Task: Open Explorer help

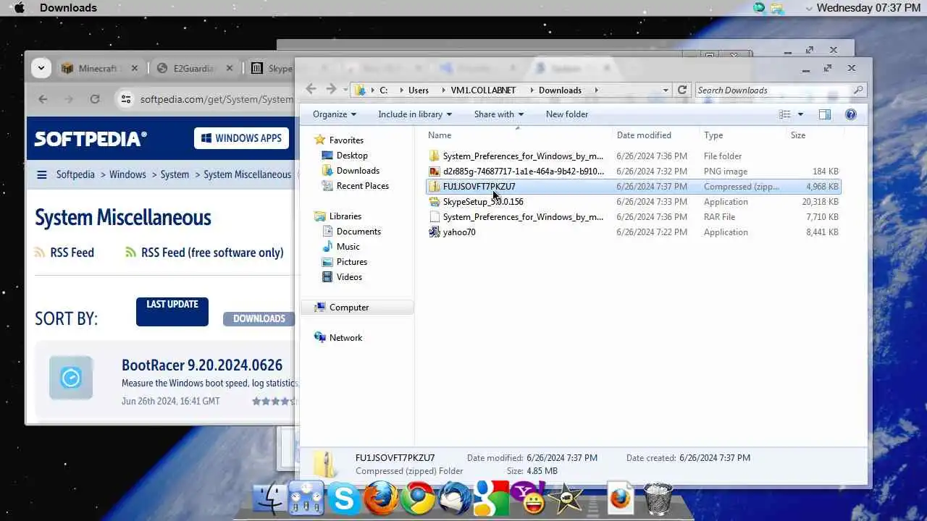Action: click(851, 114)
